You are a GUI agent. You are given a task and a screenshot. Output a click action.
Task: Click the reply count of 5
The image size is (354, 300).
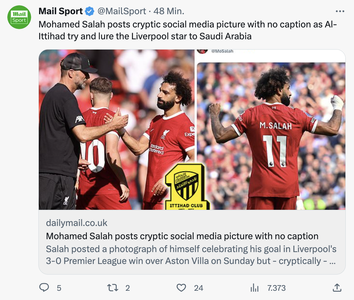59,288
